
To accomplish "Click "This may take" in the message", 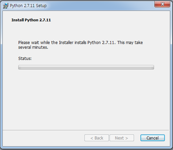I will 130,43.
